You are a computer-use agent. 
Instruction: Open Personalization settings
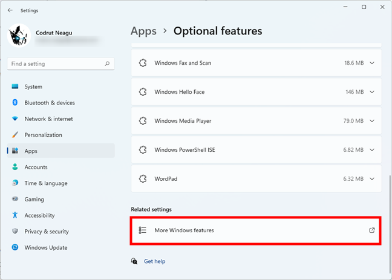click(x=60, y=135)
